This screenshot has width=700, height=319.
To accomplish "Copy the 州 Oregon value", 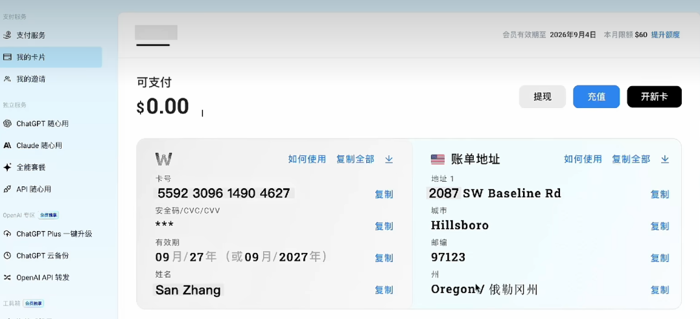I will click(x=660, y=290).
